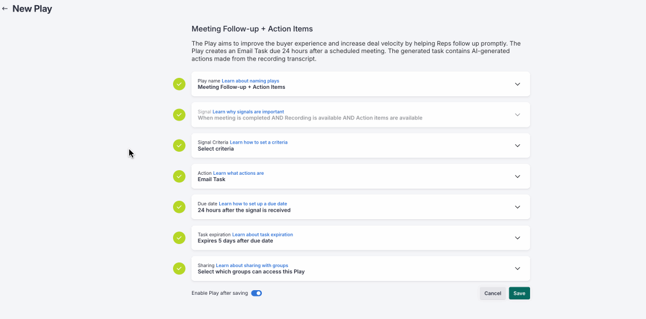The image size is (646, 319).
Task: Click 'Select criteria' text
Action: pos(216,149)
